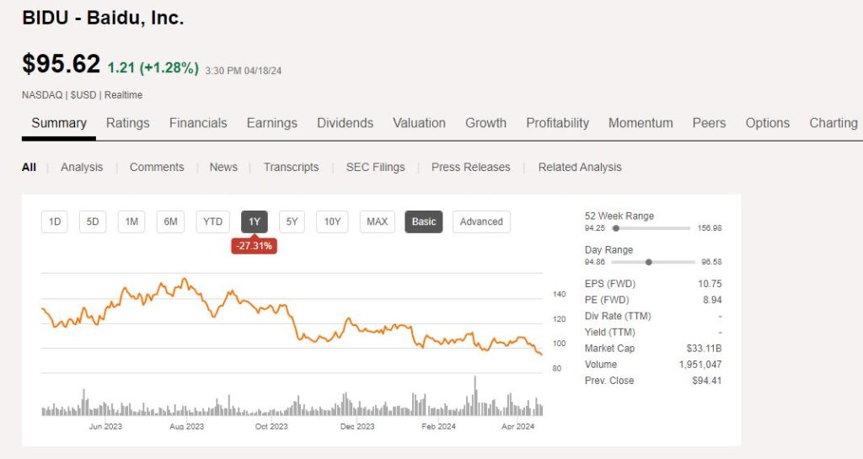Viewport: 863px width, 459px height.
Task: Open the Financials tab
Action: (x=198, y=123)
